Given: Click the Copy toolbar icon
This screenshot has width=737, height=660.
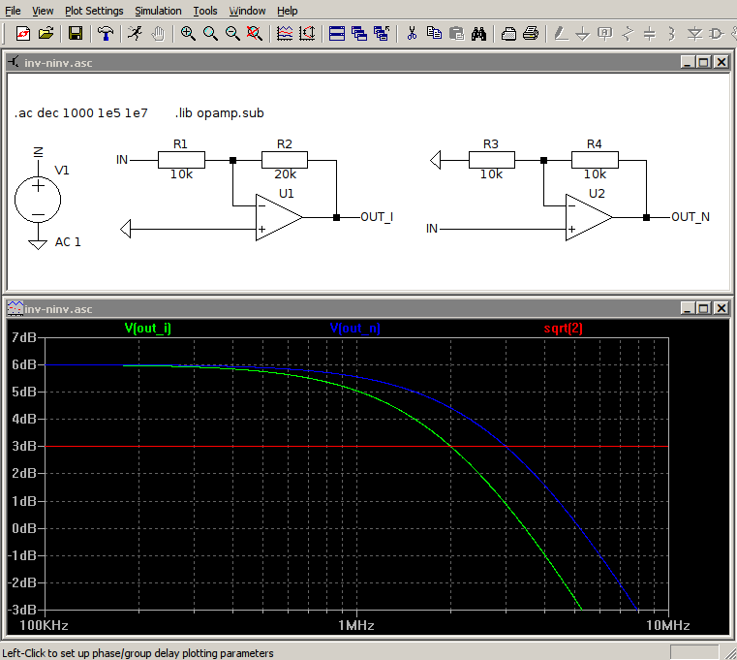Looking at the screenshot, I should (434, 33).
